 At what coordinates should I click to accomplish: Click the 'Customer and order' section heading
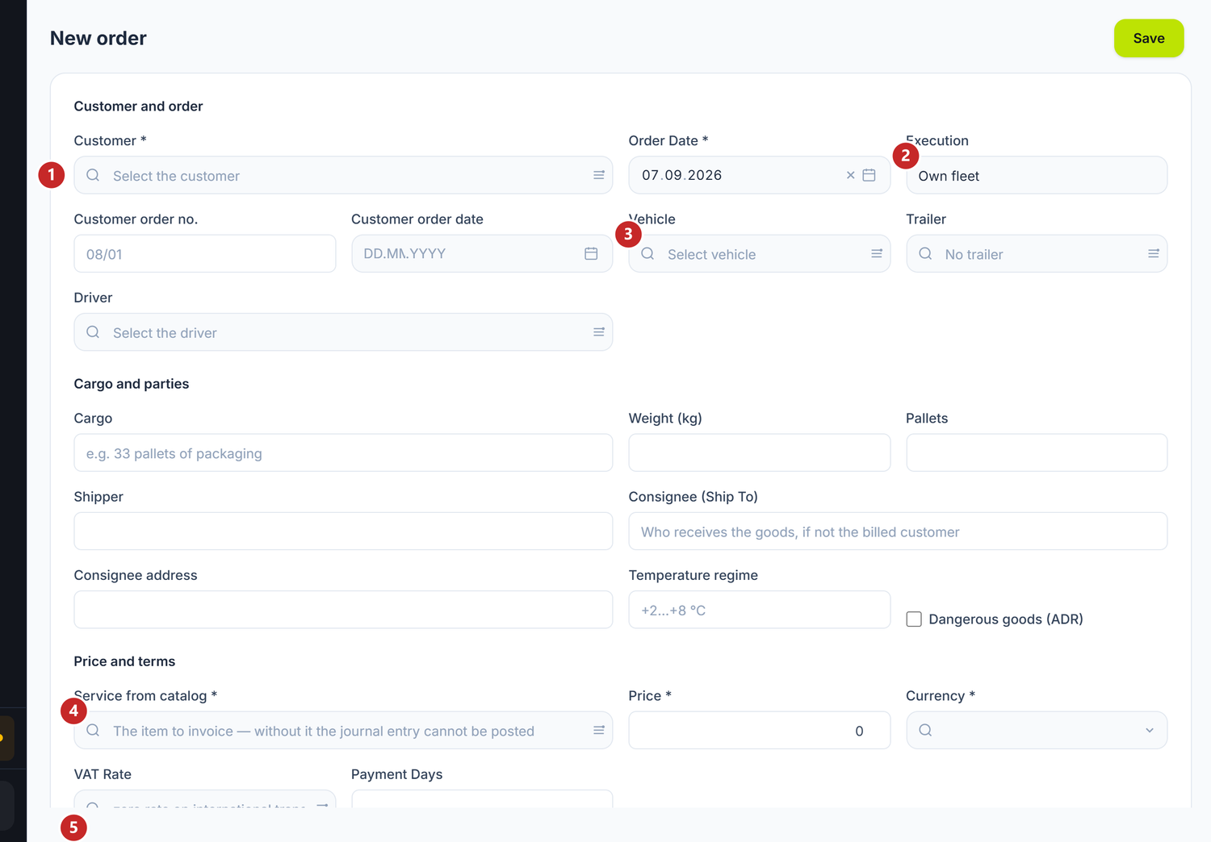pyautogui.click(x=138, y=106)
